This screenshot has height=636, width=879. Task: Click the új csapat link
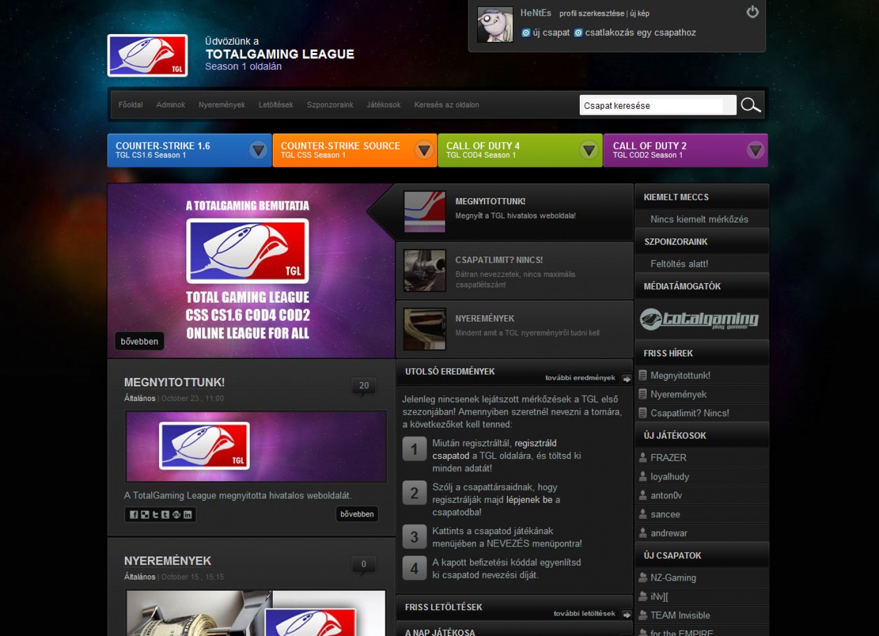click(551, 33)
